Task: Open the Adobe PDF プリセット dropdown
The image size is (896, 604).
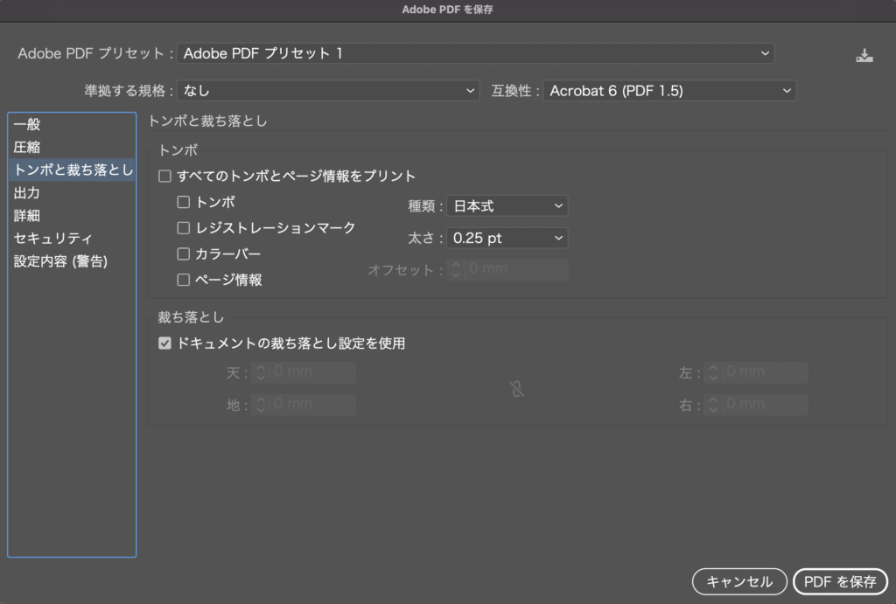Action: [476, 54]
